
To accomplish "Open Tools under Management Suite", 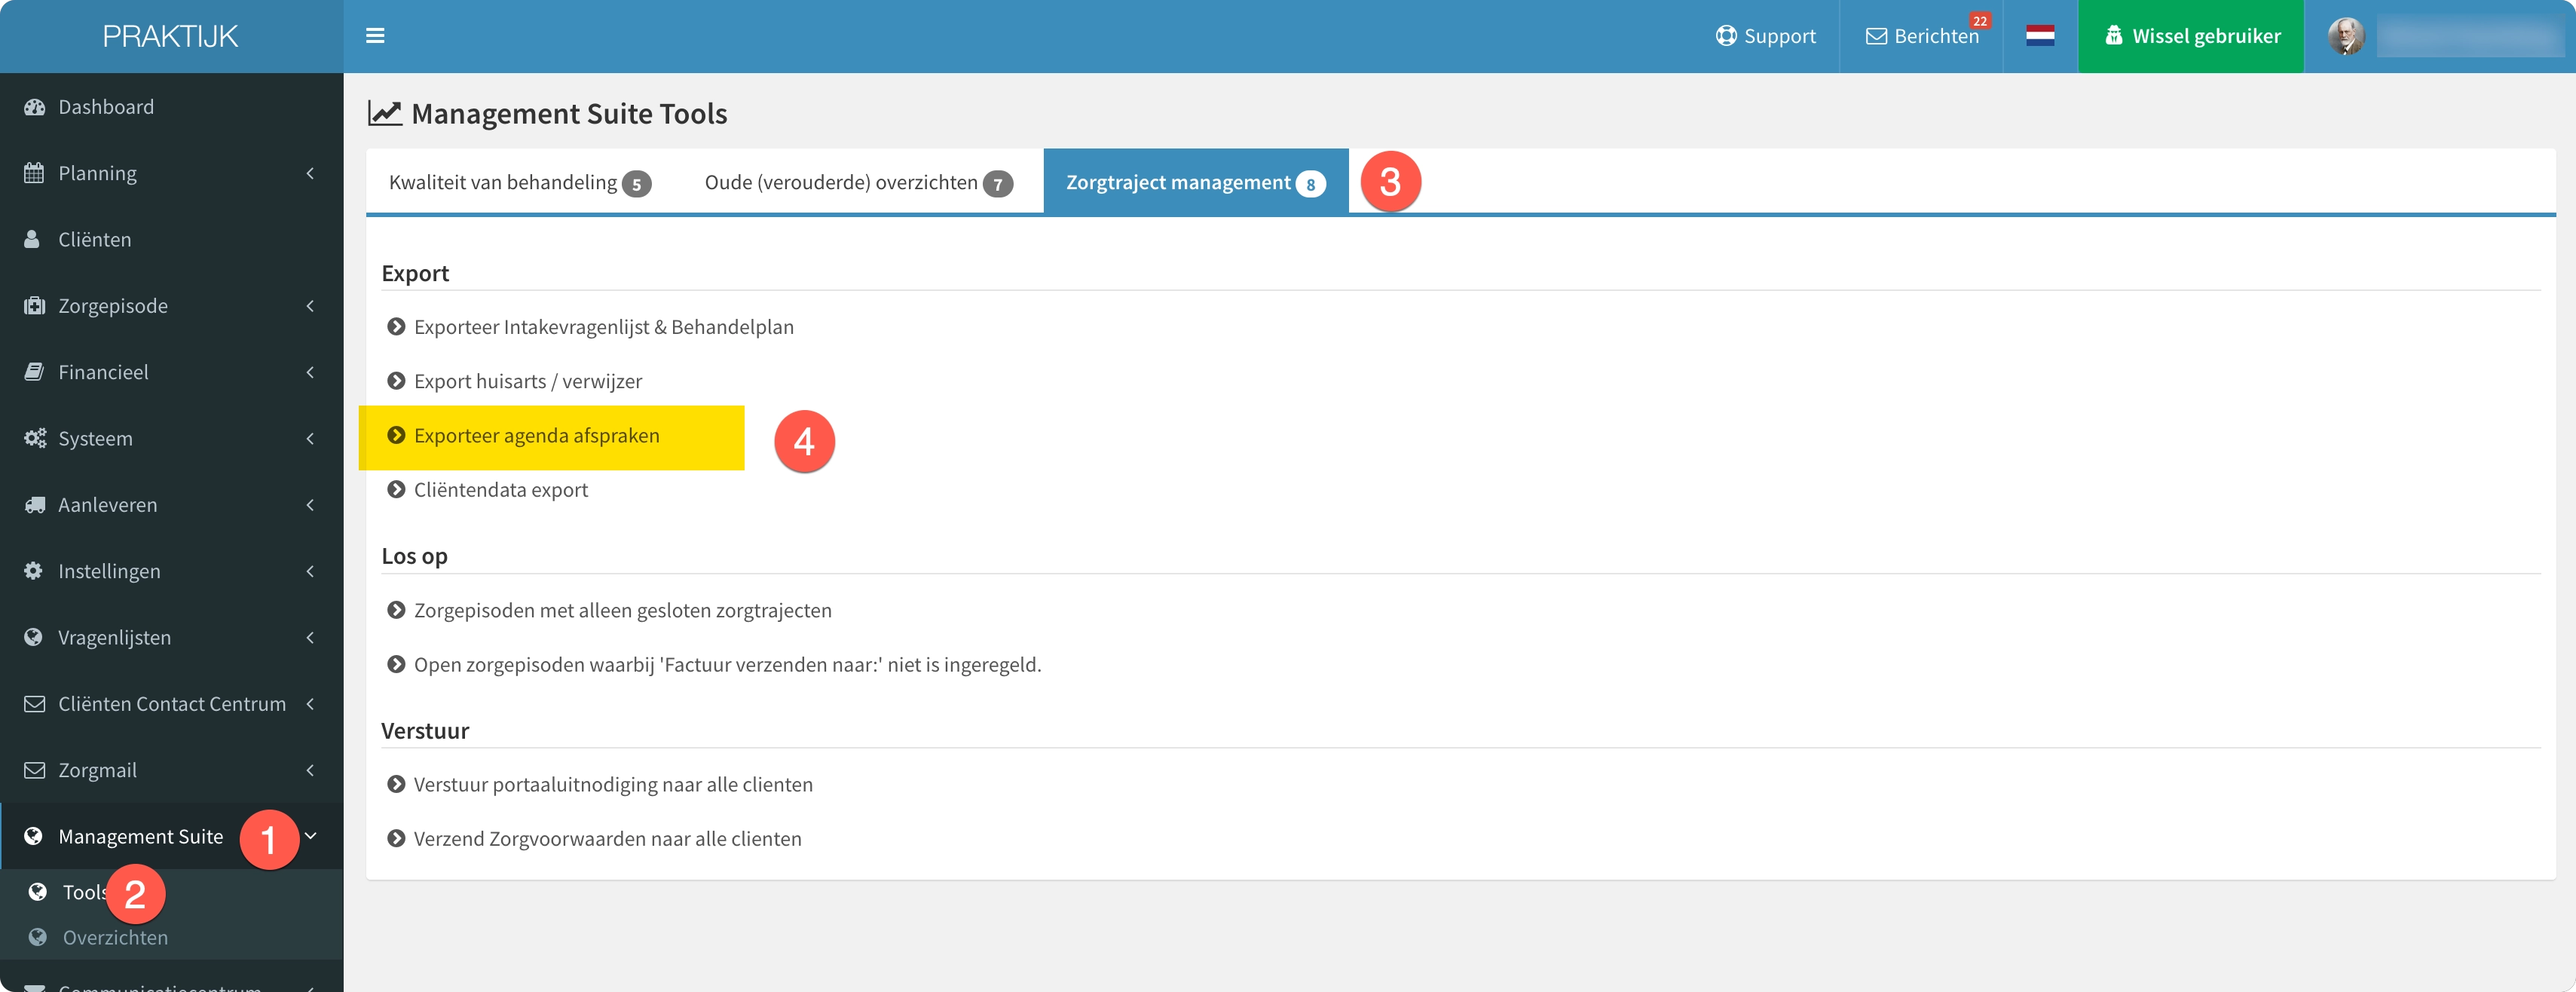I will 172,892.
